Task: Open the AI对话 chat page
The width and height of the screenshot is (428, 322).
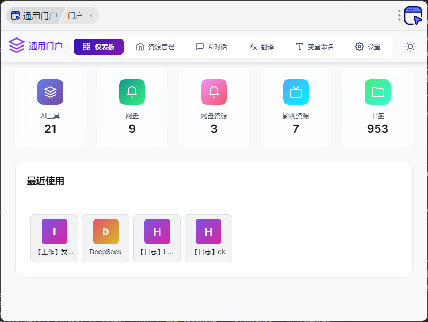Action: (x=212, y=47)
